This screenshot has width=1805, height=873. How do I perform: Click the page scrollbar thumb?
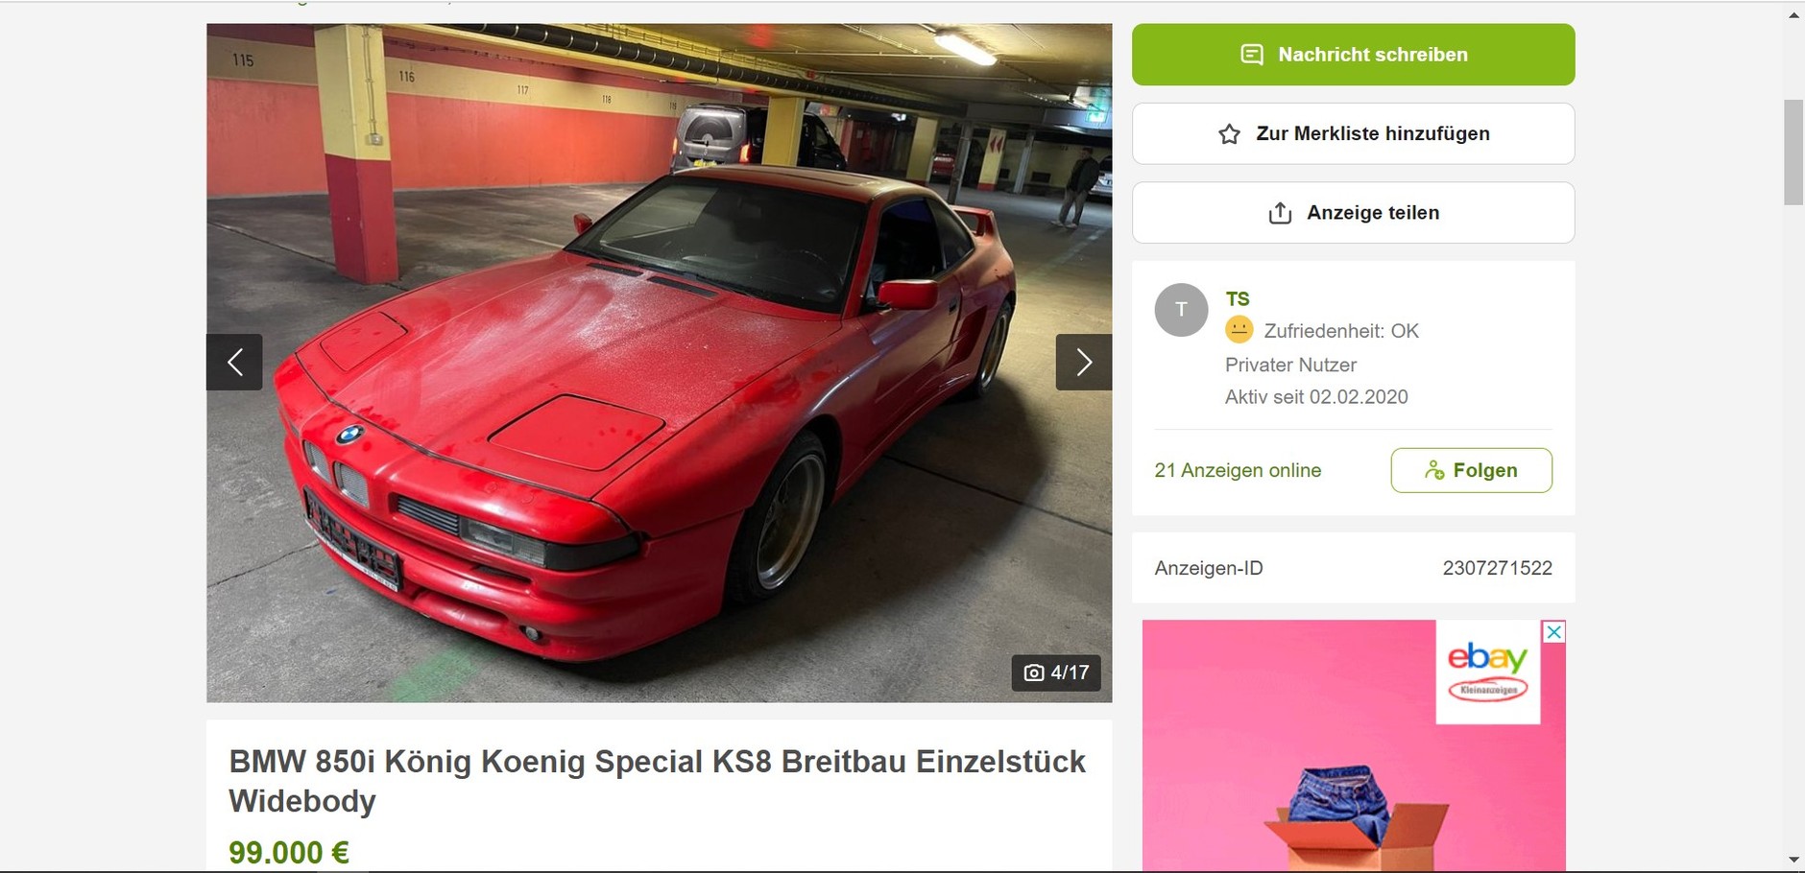pyautogui.click(x=1793, y=152)
